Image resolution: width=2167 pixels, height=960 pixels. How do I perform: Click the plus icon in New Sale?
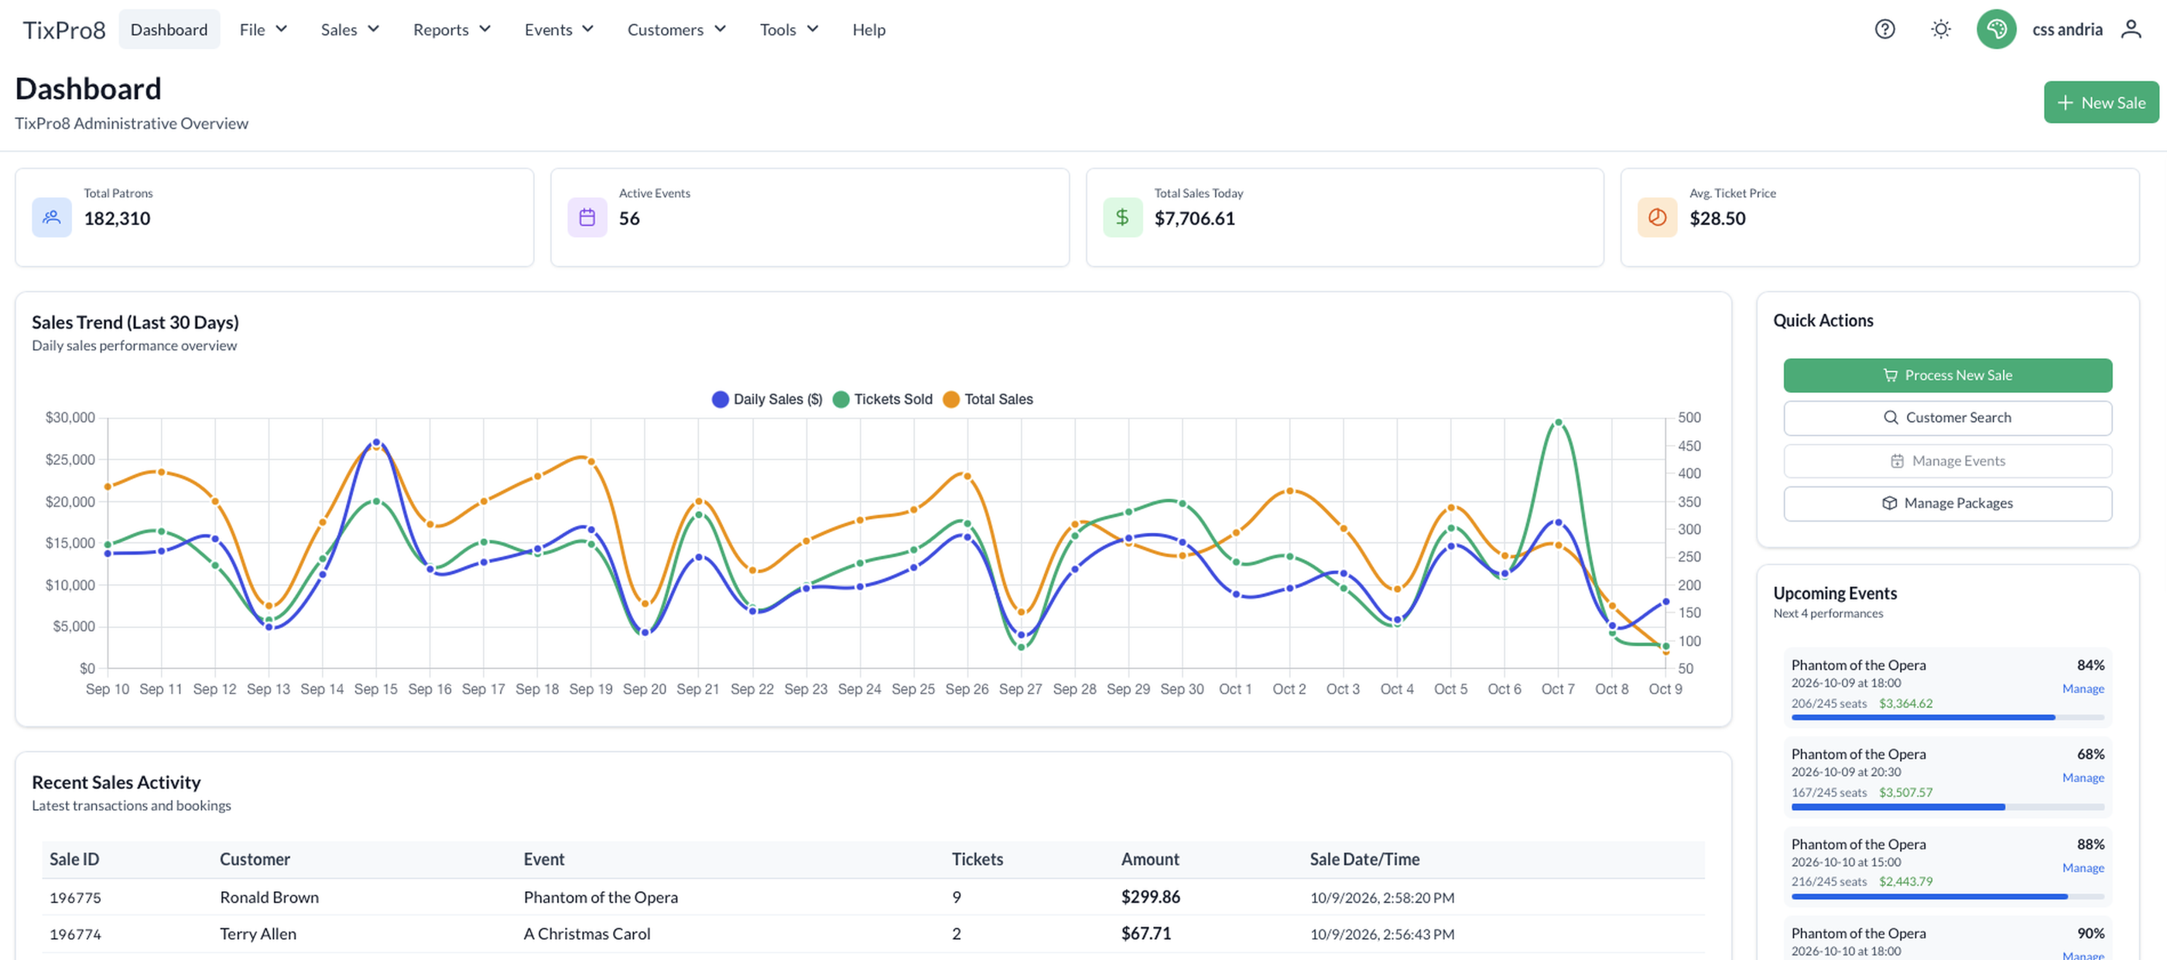point(2064,103)
